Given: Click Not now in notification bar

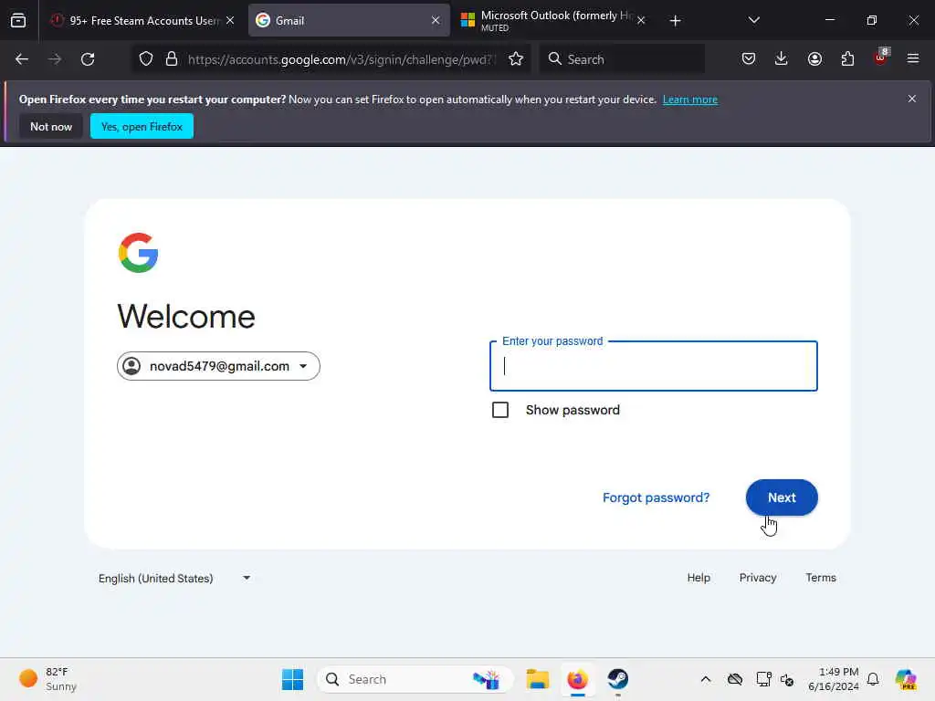Looking at the screenshot, I should (x=51, y=126).
